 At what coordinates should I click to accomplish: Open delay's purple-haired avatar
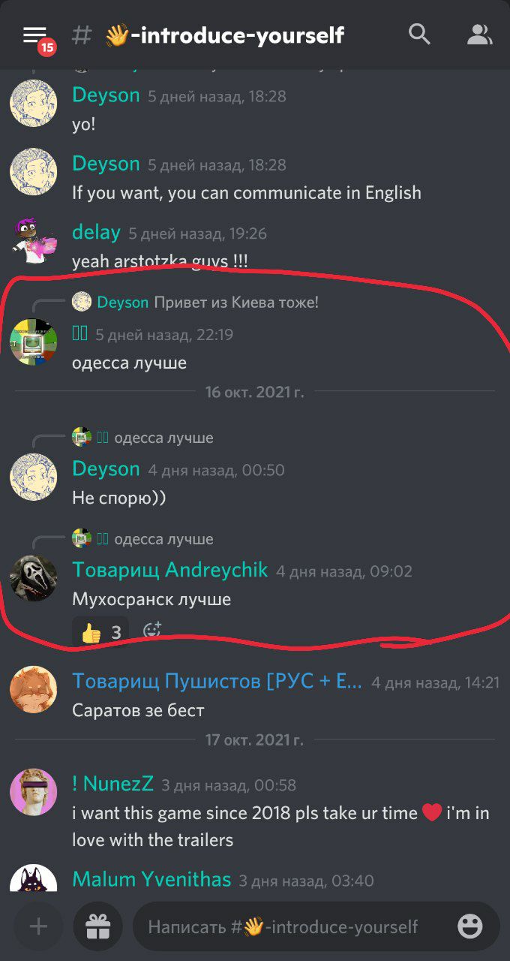[34, 240]
